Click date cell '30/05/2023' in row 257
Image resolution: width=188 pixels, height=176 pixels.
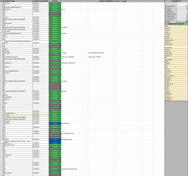(x=41, y=3)
